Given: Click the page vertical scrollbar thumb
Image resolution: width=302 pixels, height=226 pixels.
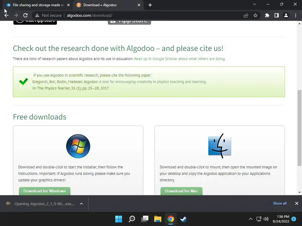Looking at the screenshot, I should tap(299, 128).
